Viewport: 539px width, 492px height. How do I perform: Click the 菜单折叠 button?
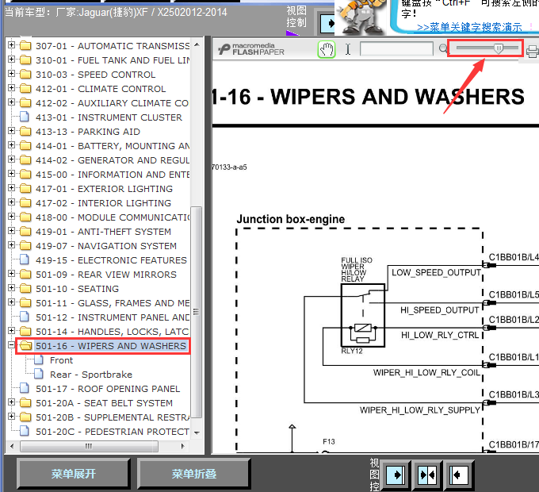click(194, 474)
